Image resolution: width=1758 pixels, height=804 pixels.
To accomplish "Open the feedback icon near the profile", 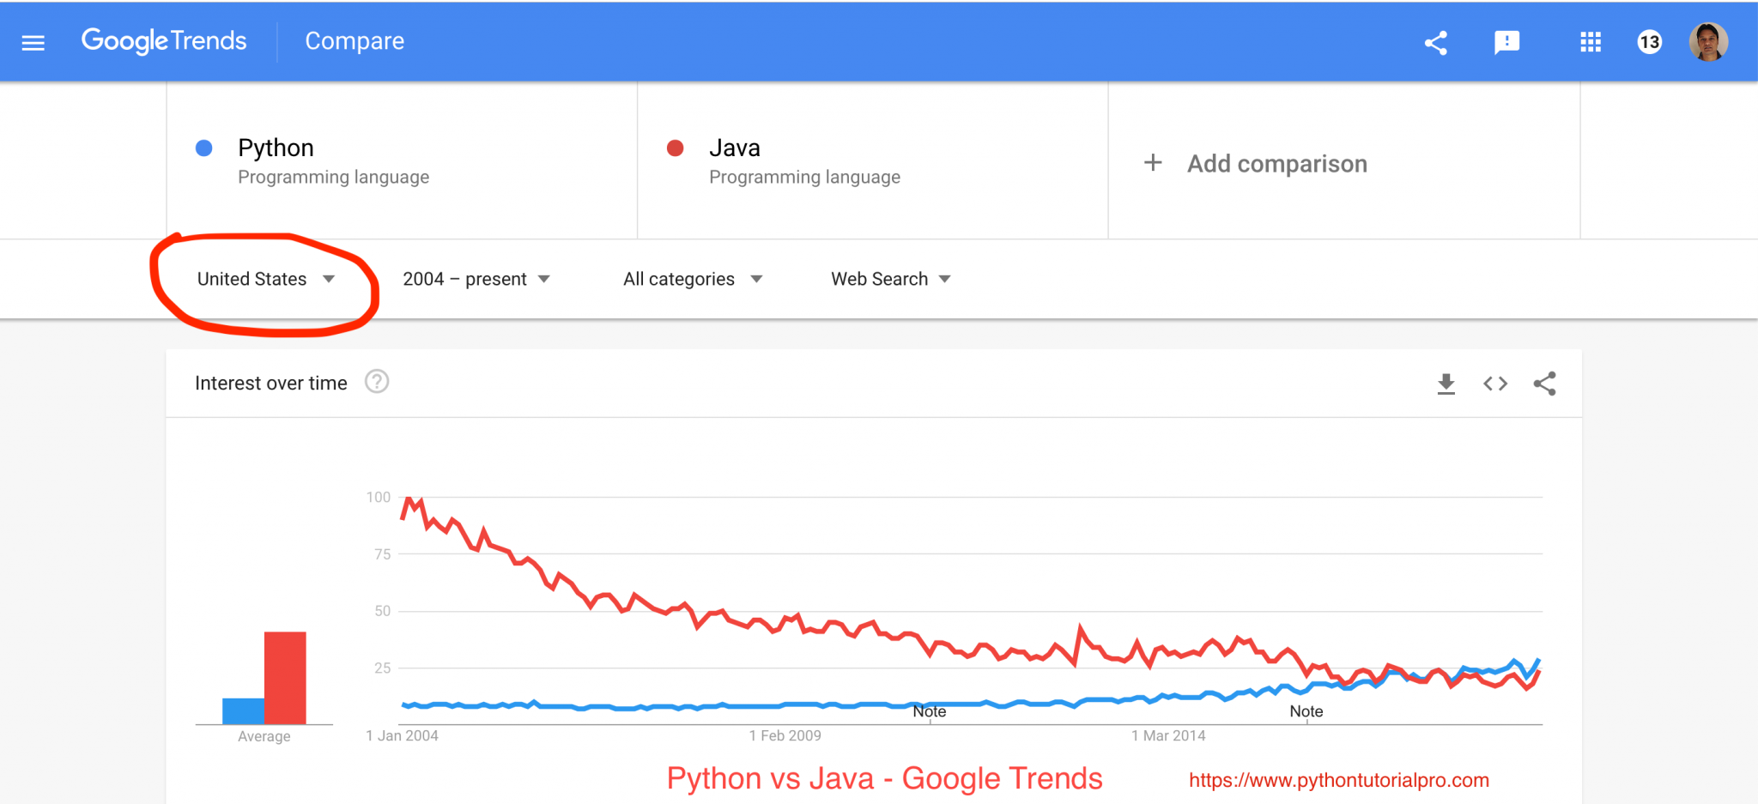I will click(x=1507, y=41).
